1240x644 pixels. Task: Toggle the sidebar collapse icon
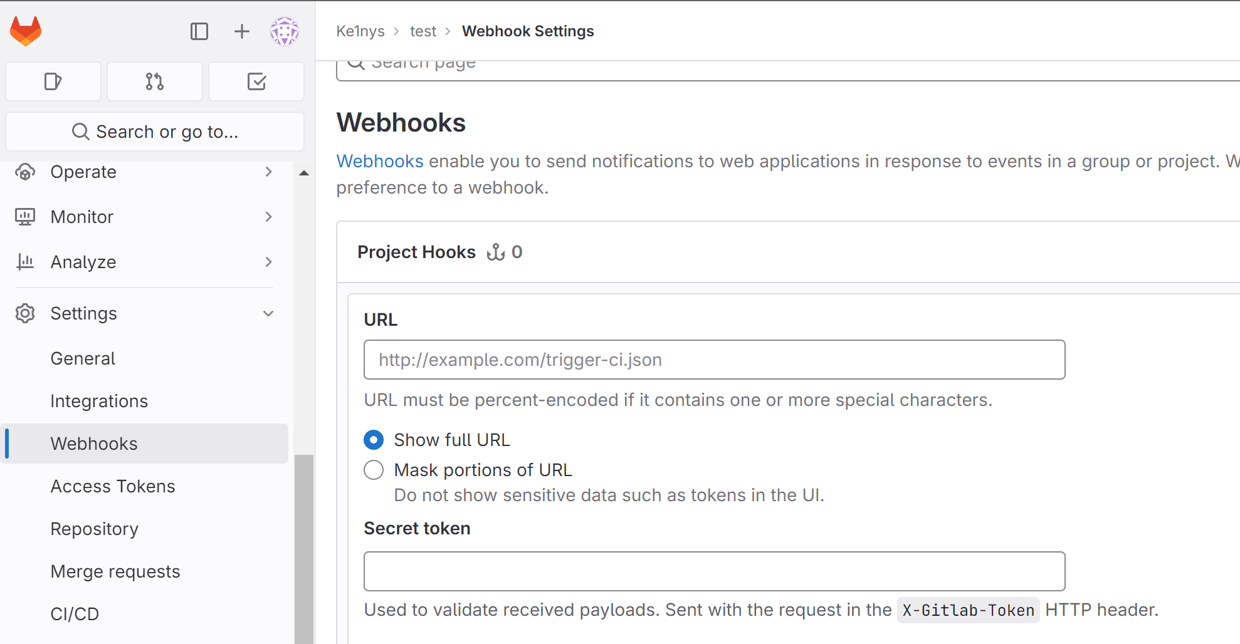click(x=199, y=31)
